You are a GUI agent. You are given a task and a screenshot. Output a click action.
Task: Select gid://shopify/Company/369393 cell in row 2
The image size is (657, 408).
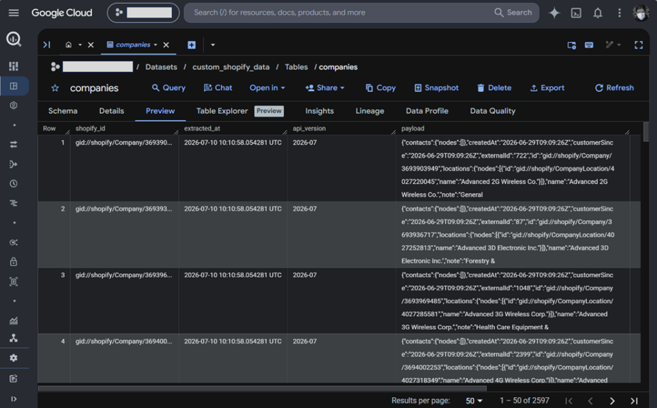click(x=124, y=209)
